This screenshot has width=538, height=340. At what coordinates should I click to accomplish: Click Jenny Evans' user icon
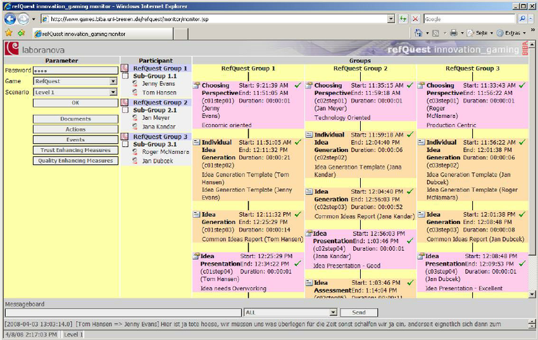(x=135, y=84)
